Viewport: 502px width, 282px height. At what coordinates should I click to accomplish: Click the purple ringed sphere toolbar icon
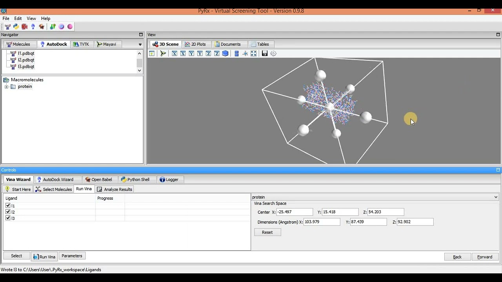coord(61,27)
